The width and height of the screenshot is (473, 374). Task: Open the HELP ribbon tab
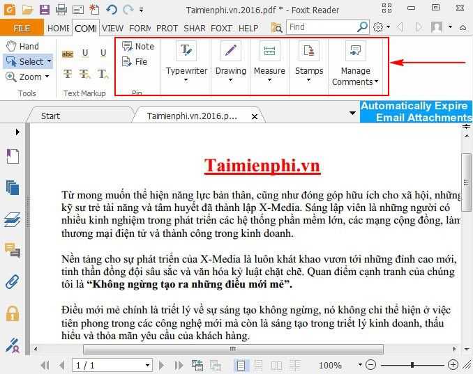[x=248, y=29]
